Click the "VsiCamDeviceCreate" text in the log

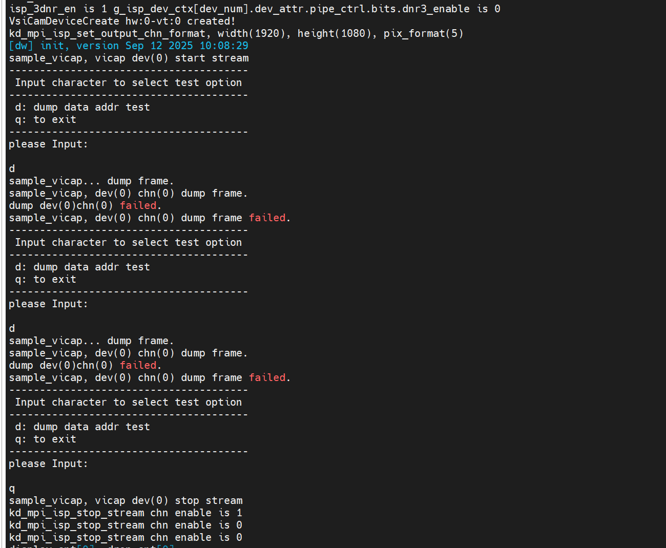[64, 21]
